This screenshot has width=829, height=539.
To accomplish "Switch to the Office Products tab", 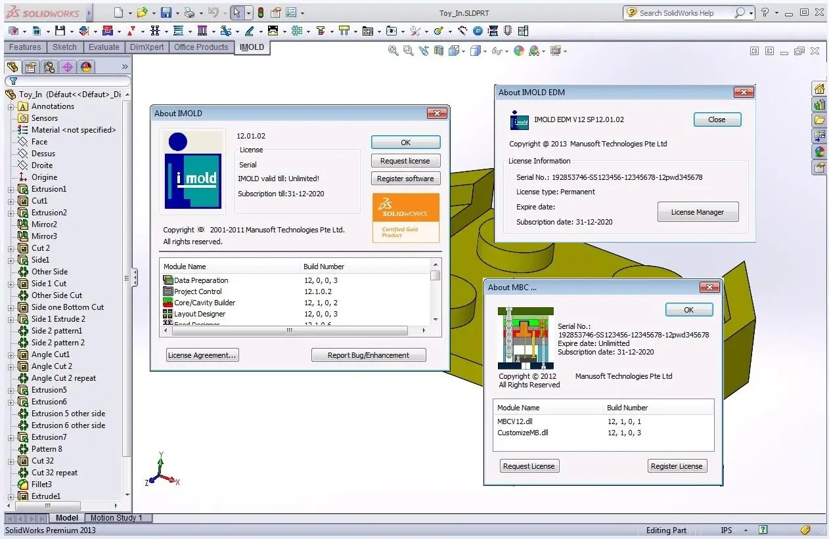I will [x=201, y=47].
